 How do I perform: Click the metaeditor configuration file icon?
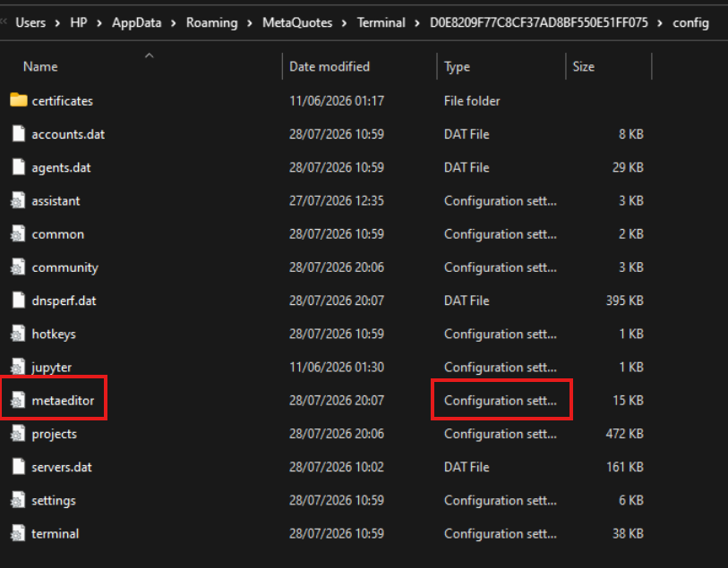(18, 400)
